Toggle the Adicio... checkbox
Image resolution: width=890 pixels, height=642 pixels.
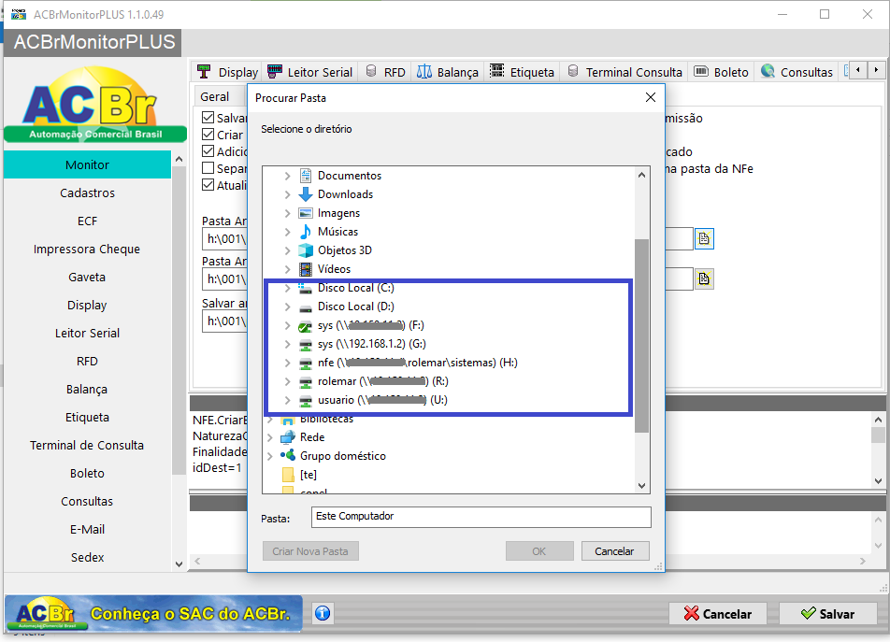[x=208, y=151]
